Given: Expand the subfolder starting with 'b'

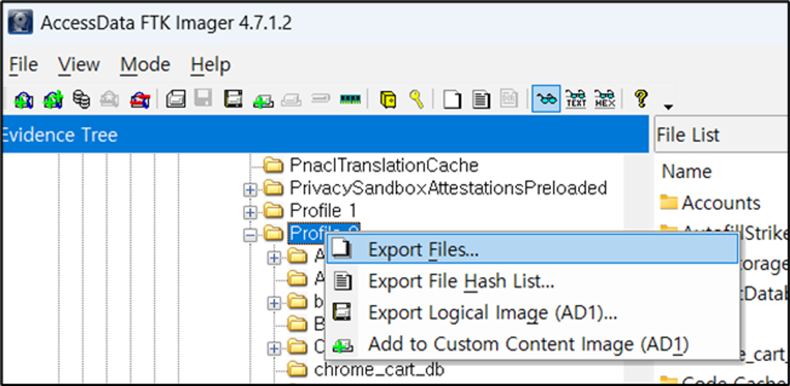Looking at the screenshot, I should pyautogui.click(x=274, y=303).
